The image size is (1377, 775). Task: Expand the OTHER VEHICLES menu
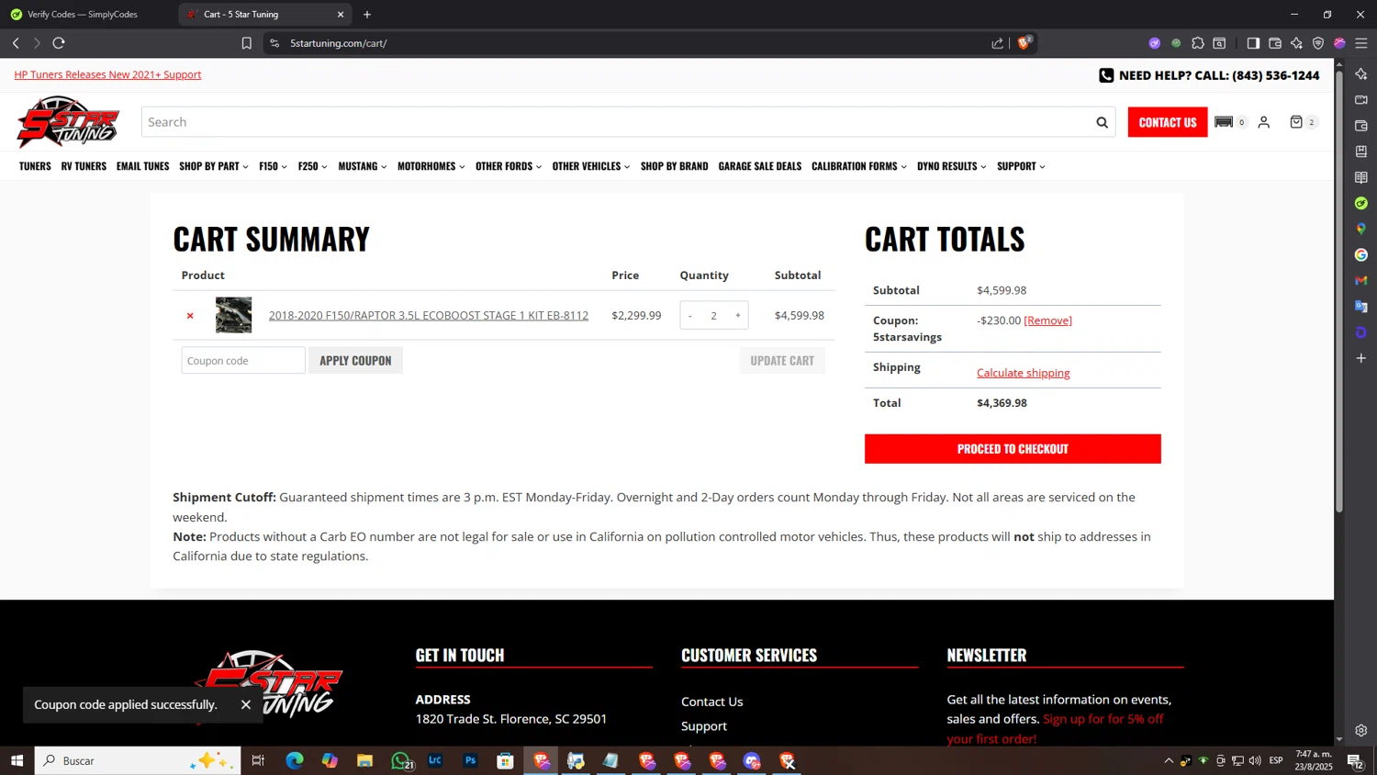tap(591, 166)
